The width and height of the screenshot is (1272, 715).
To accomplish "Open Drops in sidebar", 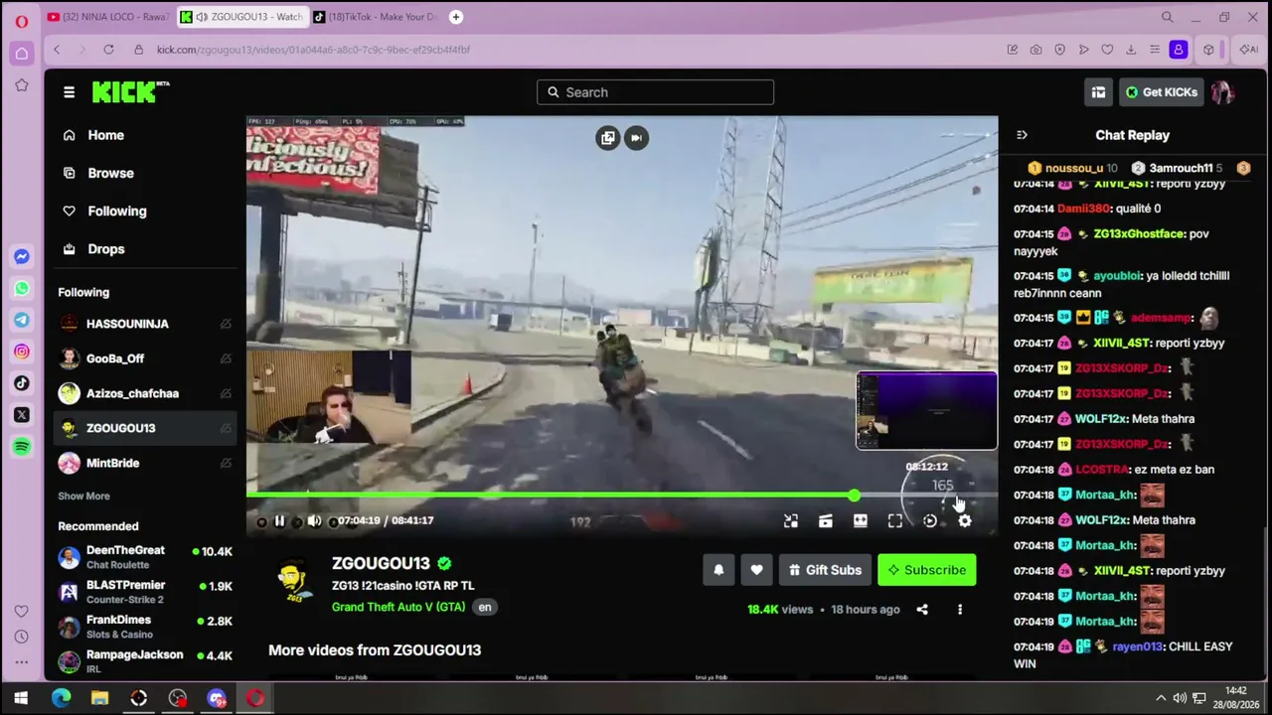I will click(x=143, y=249).
